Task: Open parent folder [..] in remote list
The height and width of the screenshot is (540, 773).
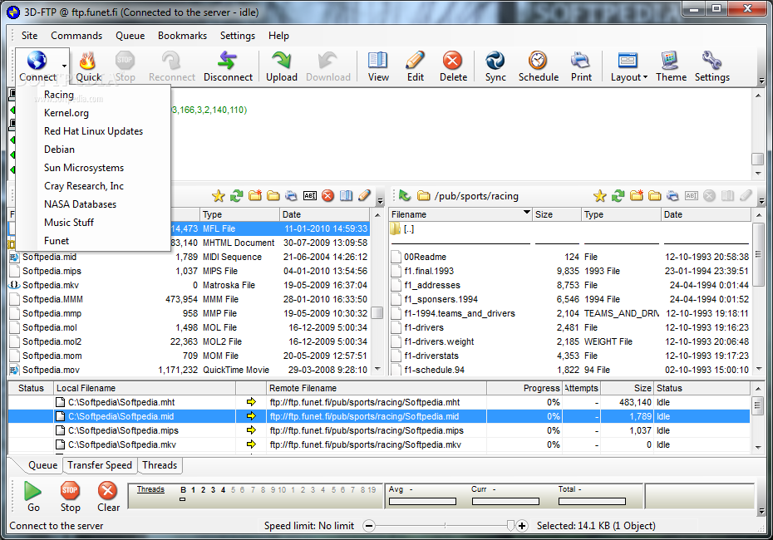Action: pos(409,229)
